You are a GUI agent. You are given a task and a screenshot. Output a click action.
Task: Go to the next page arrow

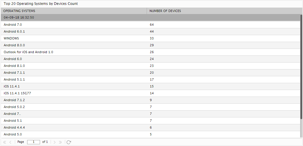pyautogui.click(x=55, y=142)
